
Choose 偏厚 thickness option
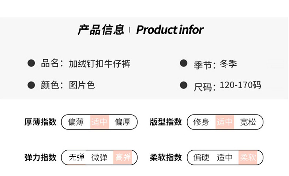123,122
